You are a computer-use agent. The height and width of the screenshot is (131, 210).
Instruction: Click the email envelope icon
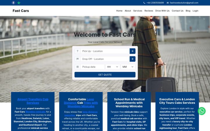[x=167, y=3]
